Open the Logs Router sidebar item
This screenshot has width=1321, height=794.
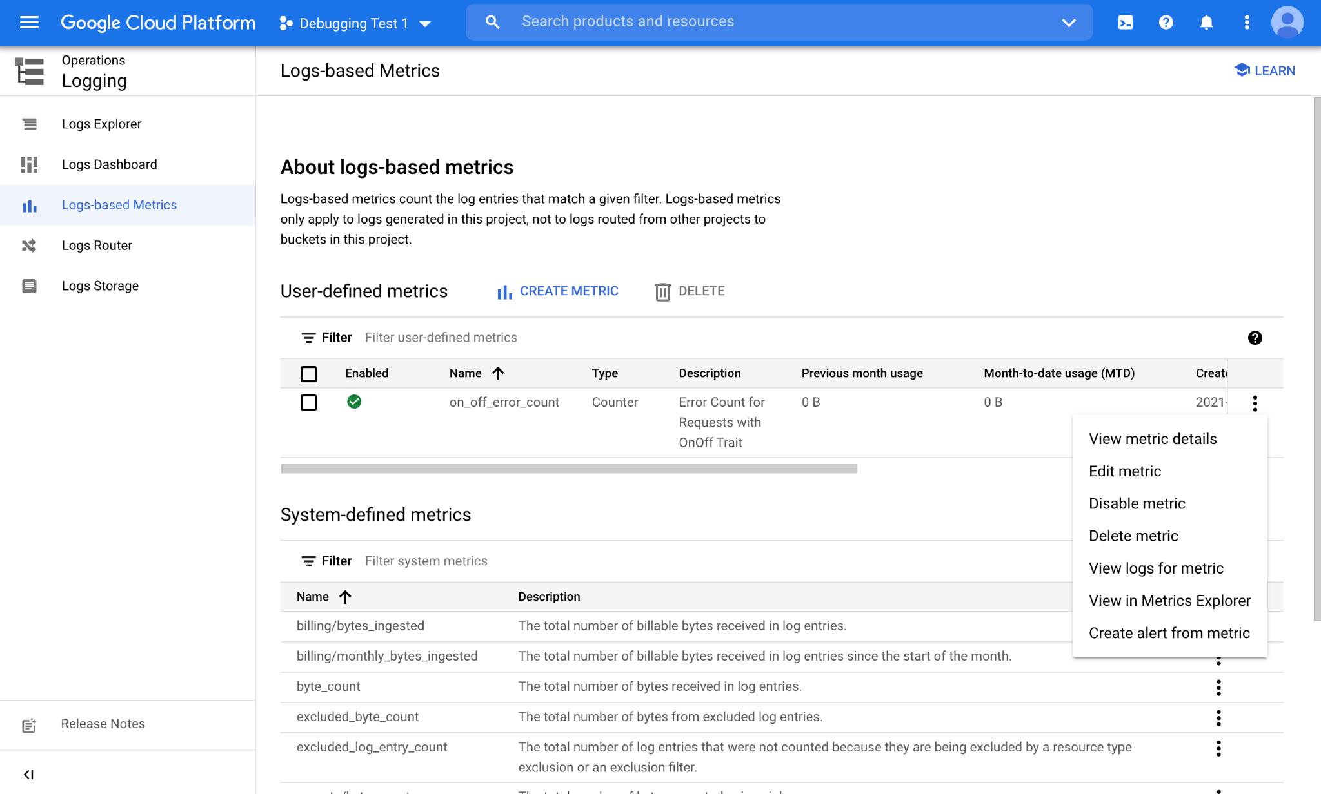(x=97, y=246)
